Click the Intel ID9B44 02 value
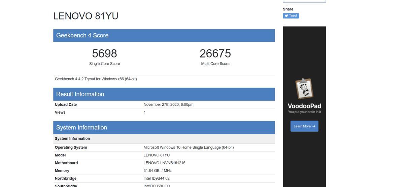This screenshot has width=404, height=187. point(157,178)
